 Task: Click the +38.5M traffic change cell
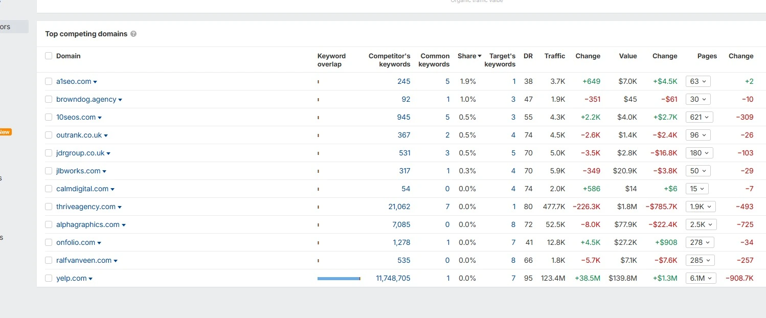588,278
